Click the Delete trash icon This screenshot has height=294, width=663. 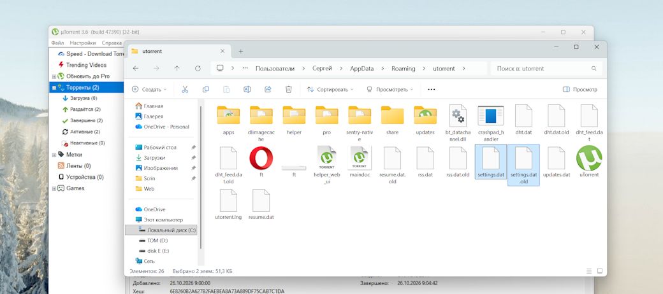click(x=288, y=90)
